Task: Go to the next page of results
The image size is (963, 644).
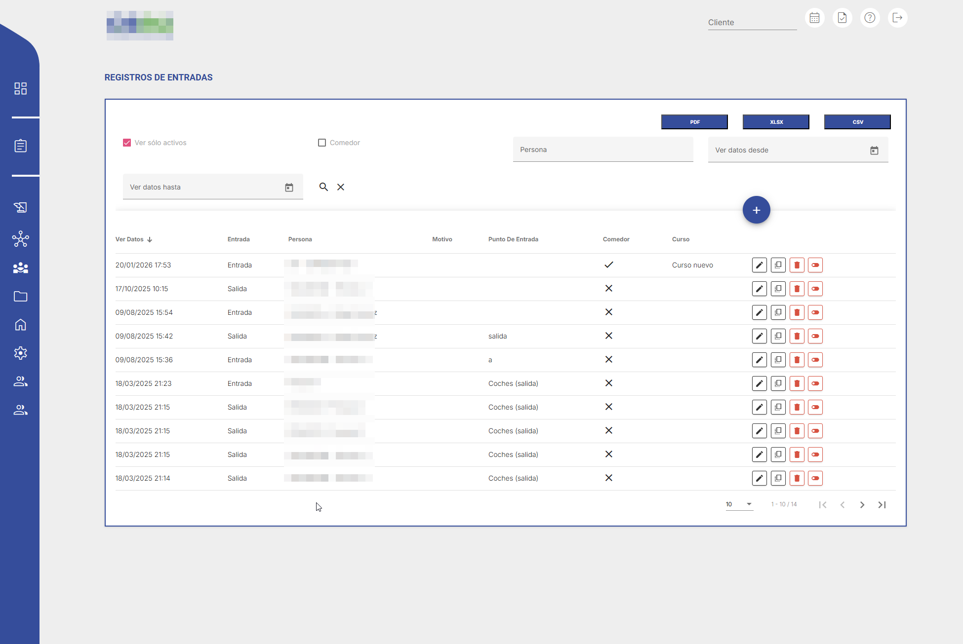Action: click(x=862, y=505)
